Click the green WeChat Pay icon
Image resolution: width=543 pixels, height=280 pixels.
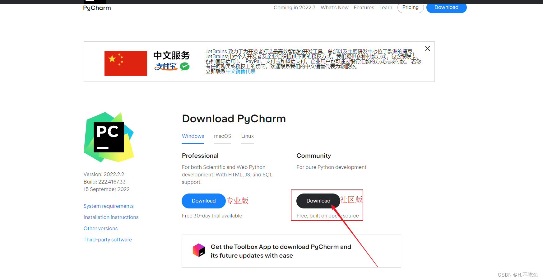185,66
